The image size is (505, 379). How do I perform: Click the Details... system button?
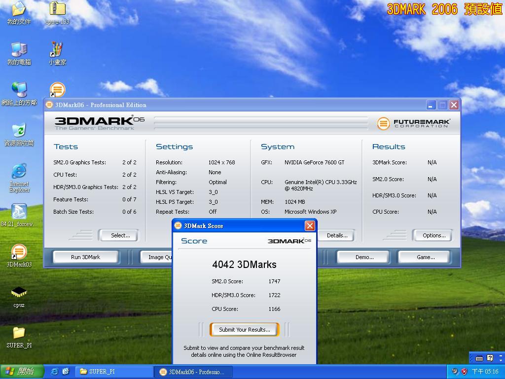point(336,235)
